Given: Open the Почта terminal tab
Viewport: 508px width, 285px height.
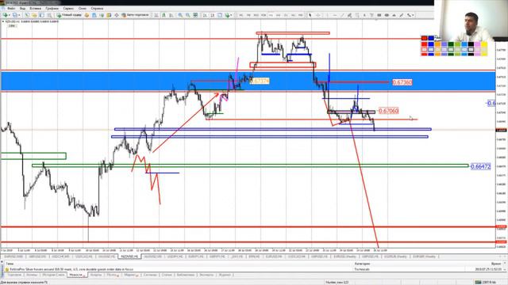Looking at the screenshot, I should (x=113, y=275).
